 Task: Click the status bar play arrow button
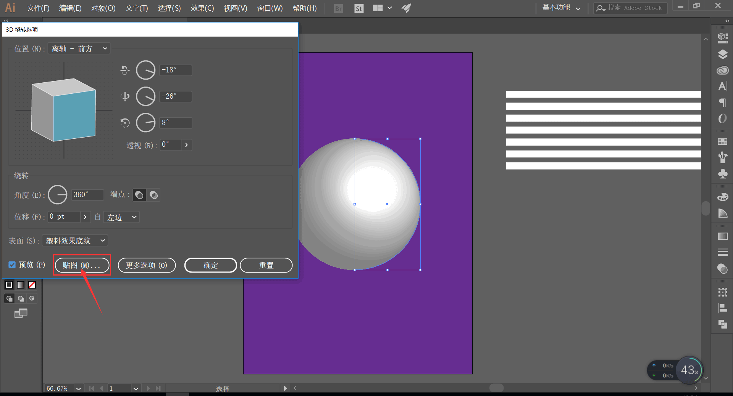pyautogui.click(x=285, y=388)
